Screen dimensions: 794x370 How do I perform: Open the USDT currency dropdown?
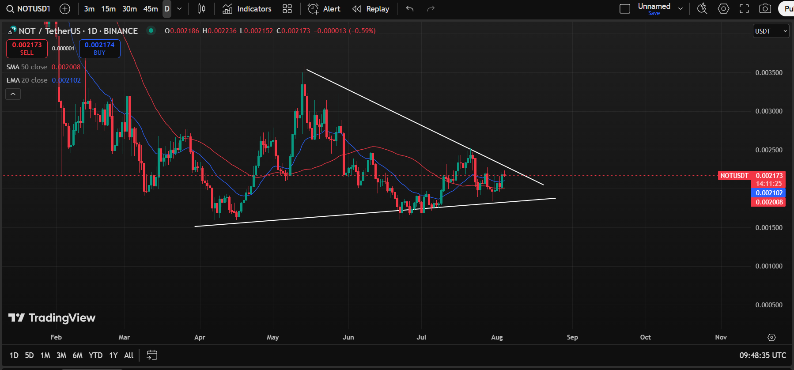tap(771, 31)
